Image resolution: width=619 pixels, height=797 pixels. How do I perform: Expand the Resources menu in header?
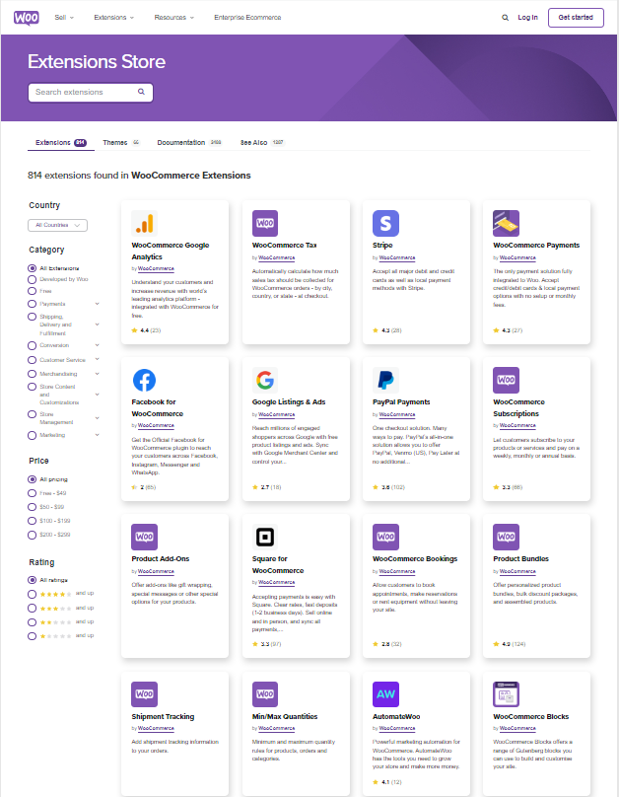pos(173,18)
